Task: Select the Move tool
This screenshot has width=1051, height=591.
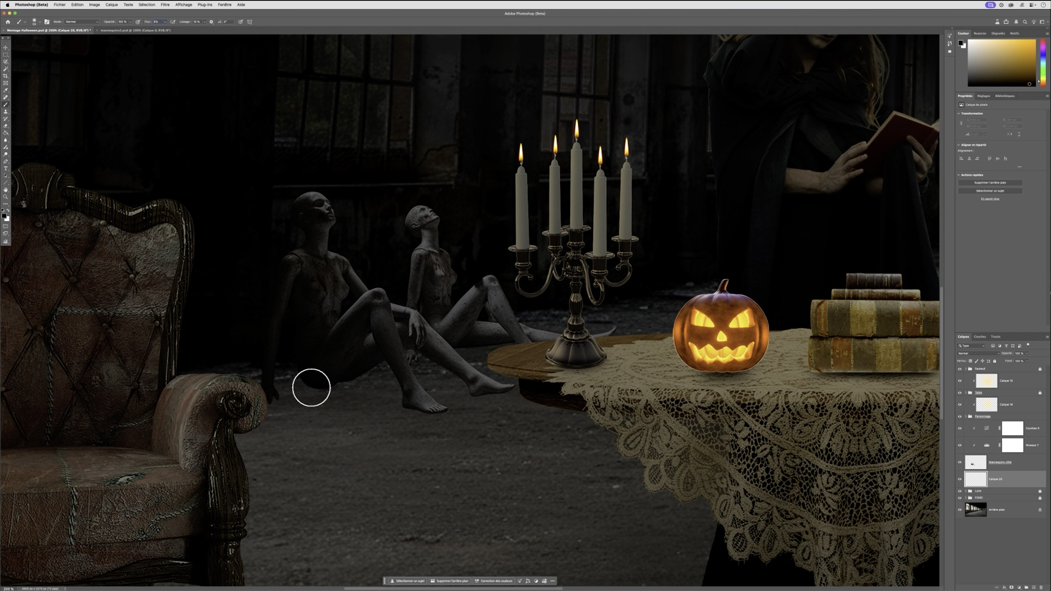Action: (5, 47)
